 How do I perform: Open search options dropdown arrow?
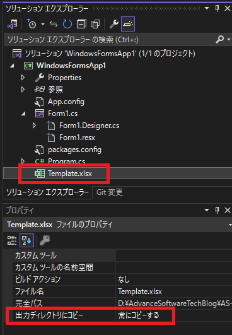coord(229,40)
